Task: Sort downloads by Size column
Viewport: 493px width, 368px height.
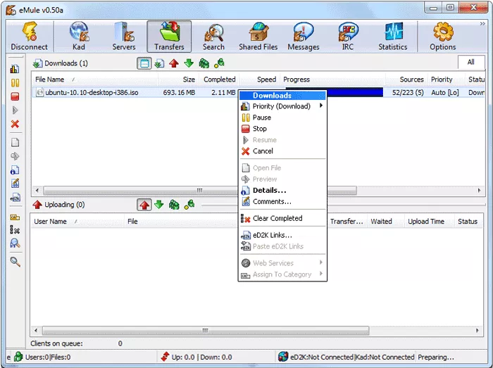Action: 178,80
